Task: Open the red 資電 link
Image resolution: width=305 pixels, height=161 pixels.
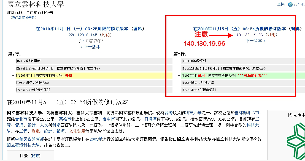Action: (36, 131)
